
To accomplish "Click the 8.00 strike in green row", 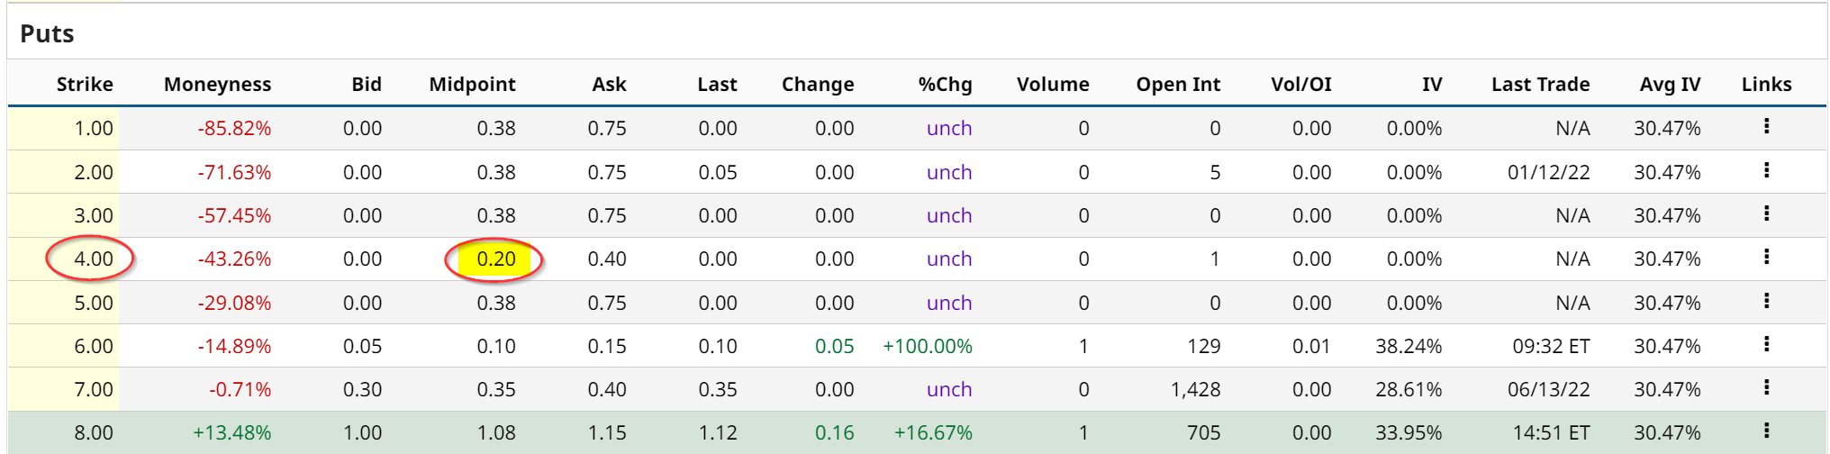I will (x=93, y=433).
